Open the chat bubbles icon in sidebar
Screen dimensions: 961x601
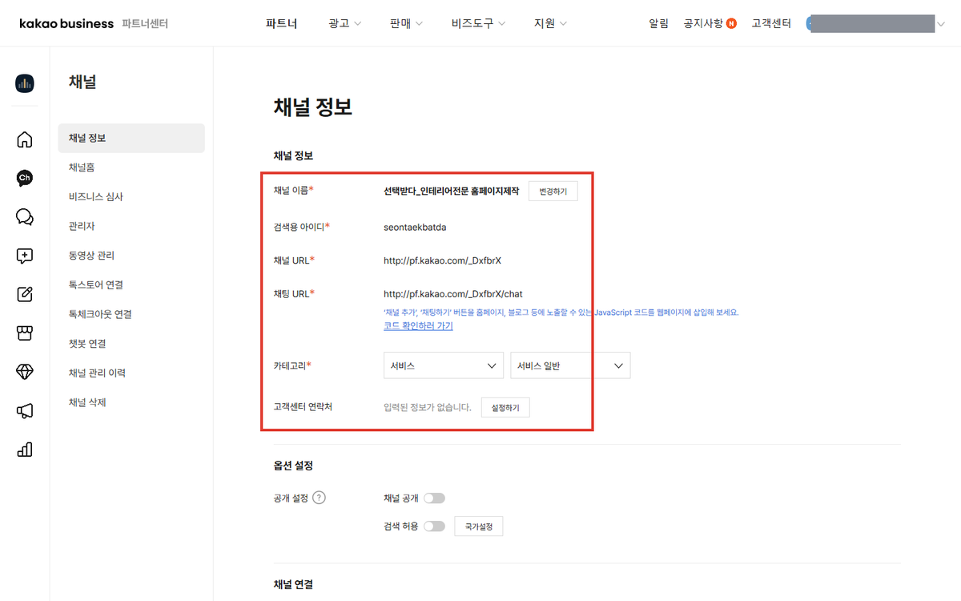coord(24,217)
